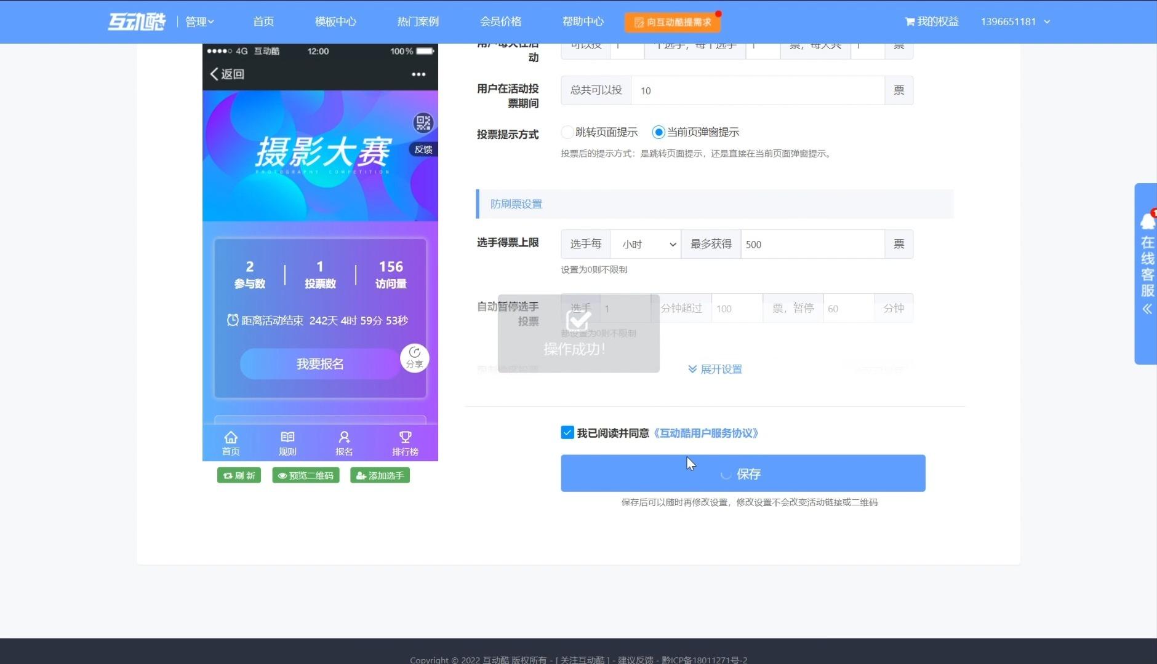The image size is (1157, 664).
Task: Open the 小时 time unit dropdown
Action: pyautogui.click(x=646, y=244)
